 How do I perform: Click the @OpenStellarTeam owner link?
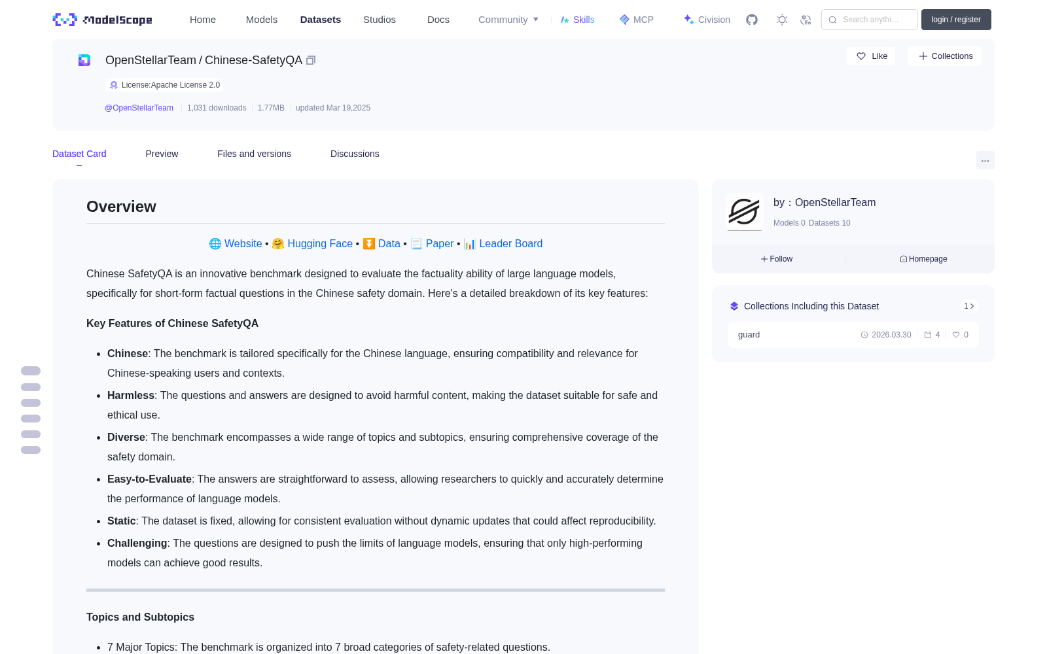(139, 108)
